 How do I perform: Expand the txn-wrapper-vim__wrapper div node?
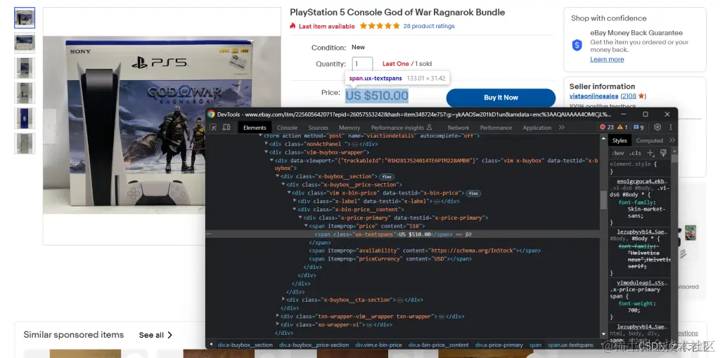click(277, 317)
